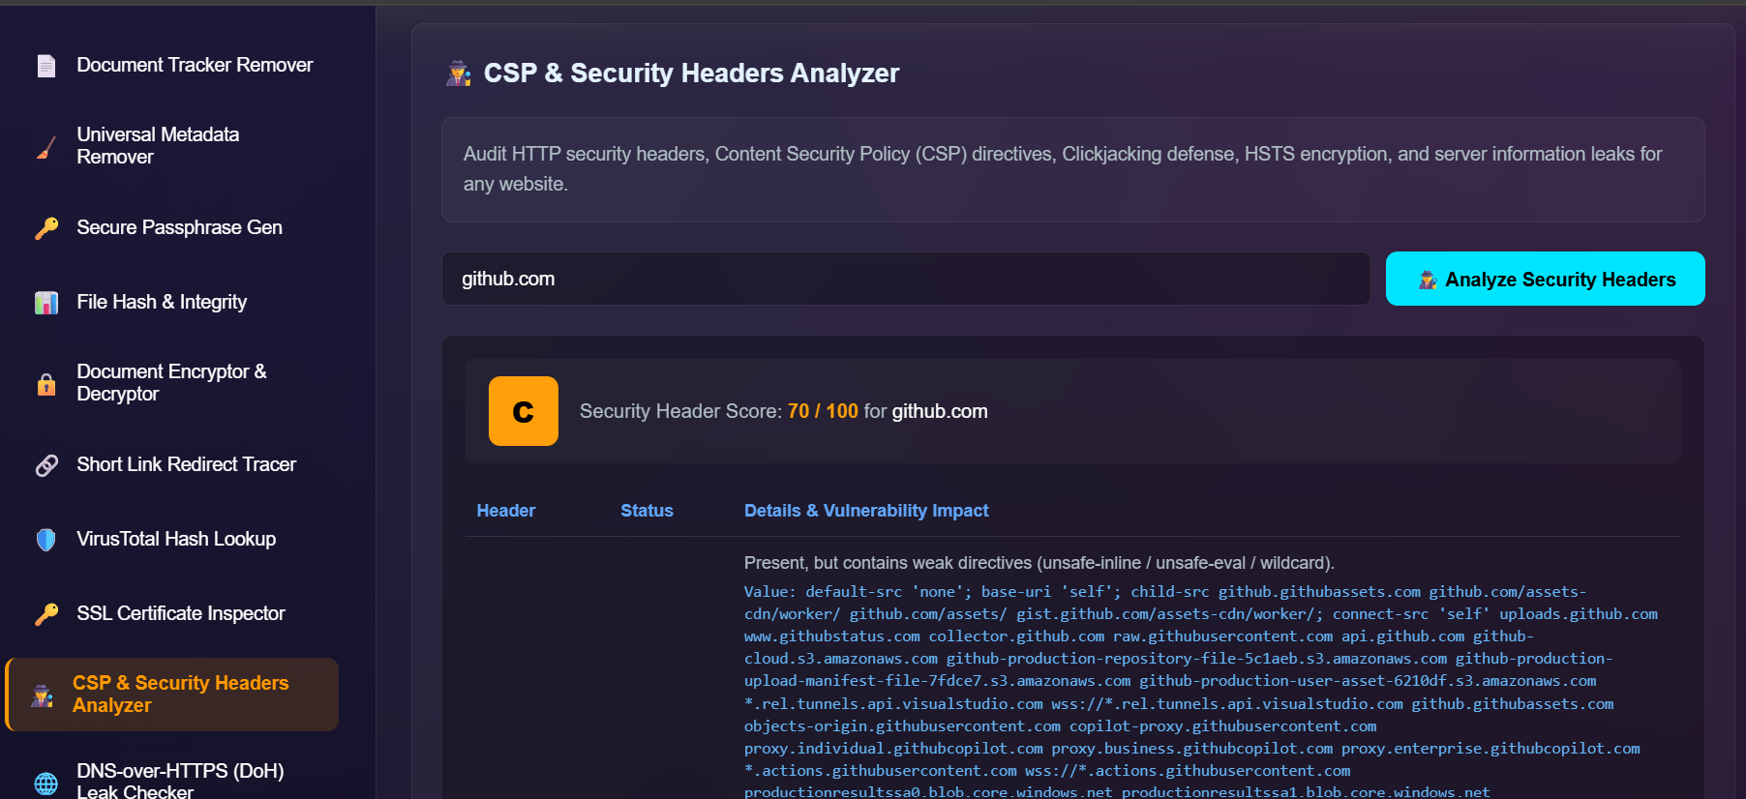
Task: Click the CSP Analyzer detective icon in sidebar
Action: tap(43, 695)
